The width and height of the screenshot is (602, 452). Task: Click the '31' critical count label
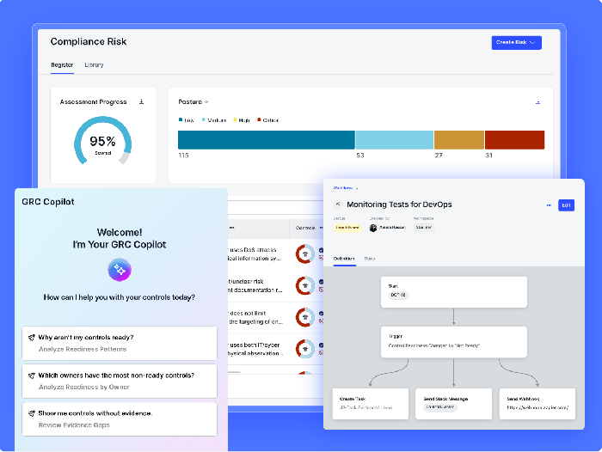pos(488,156)
